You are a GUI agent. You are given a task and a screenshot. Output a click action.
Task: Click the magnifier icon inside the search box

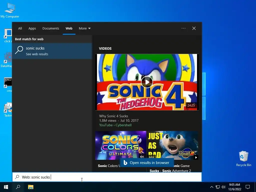(17, 177)
